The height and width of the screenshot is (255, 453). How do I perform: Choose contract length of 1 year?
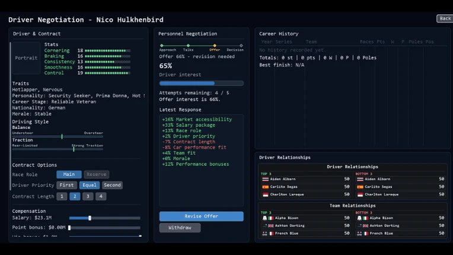(x=62, y=196)
